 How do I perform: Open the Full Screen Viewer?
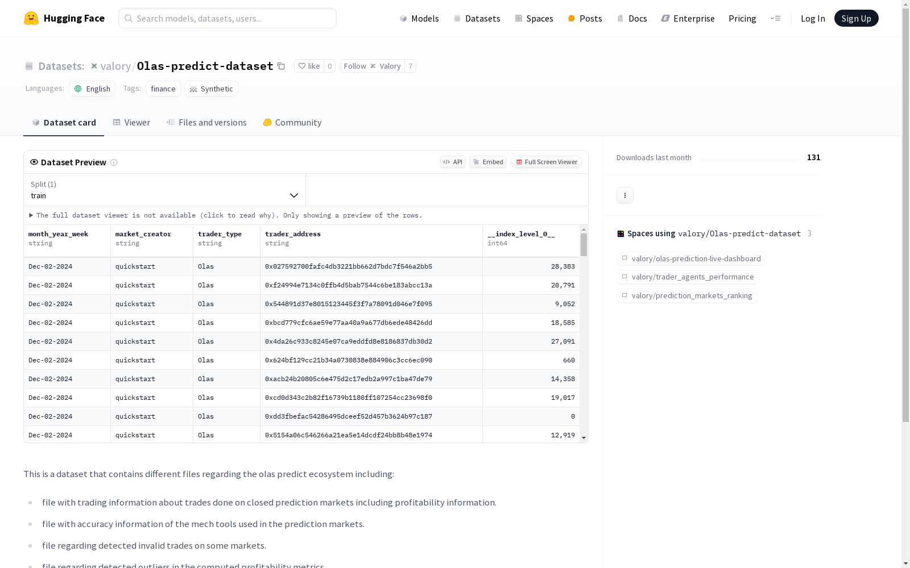(x=547, y=162)
